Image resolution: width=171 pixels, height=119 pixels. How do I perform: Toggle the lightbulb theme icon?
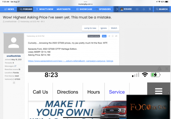[x=150, y=9]
